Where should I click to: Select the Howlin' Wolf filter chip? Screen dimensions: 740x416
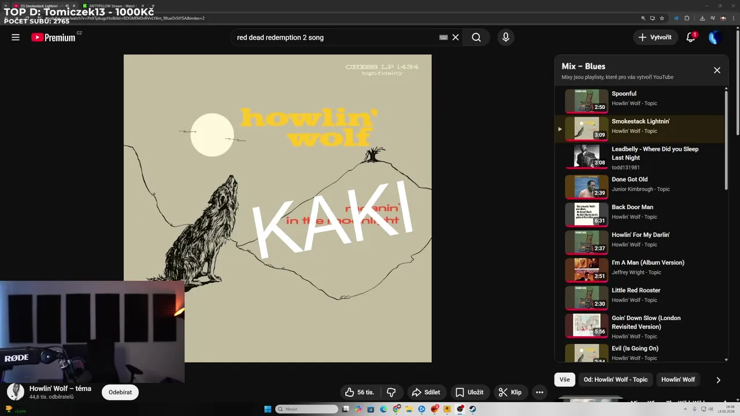pos(678,380)
